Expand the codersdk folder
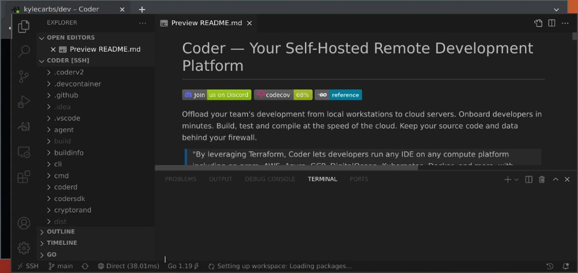 (96, 199)
